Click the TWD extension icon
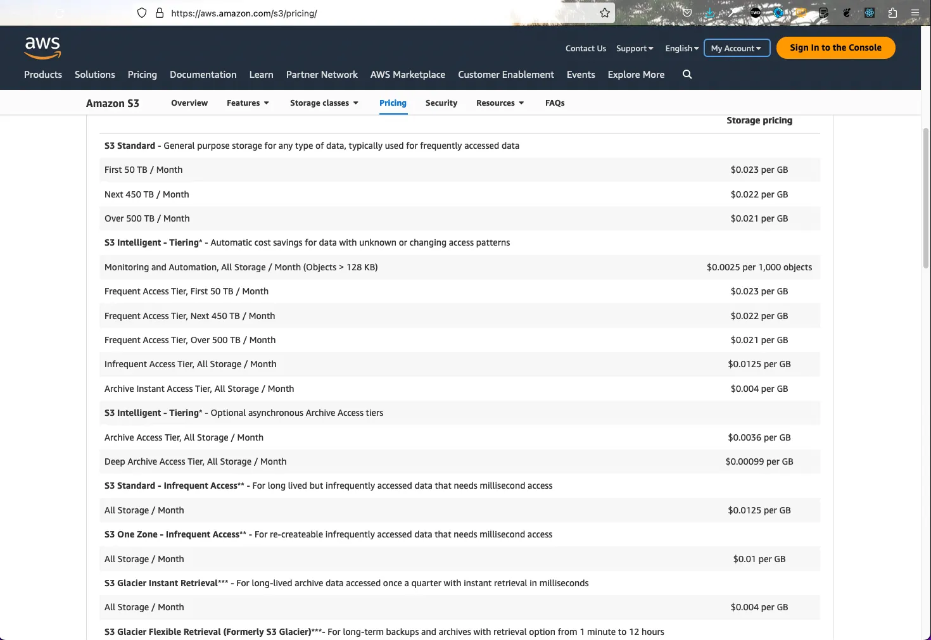The image size is (931, 640). (756, 13)
